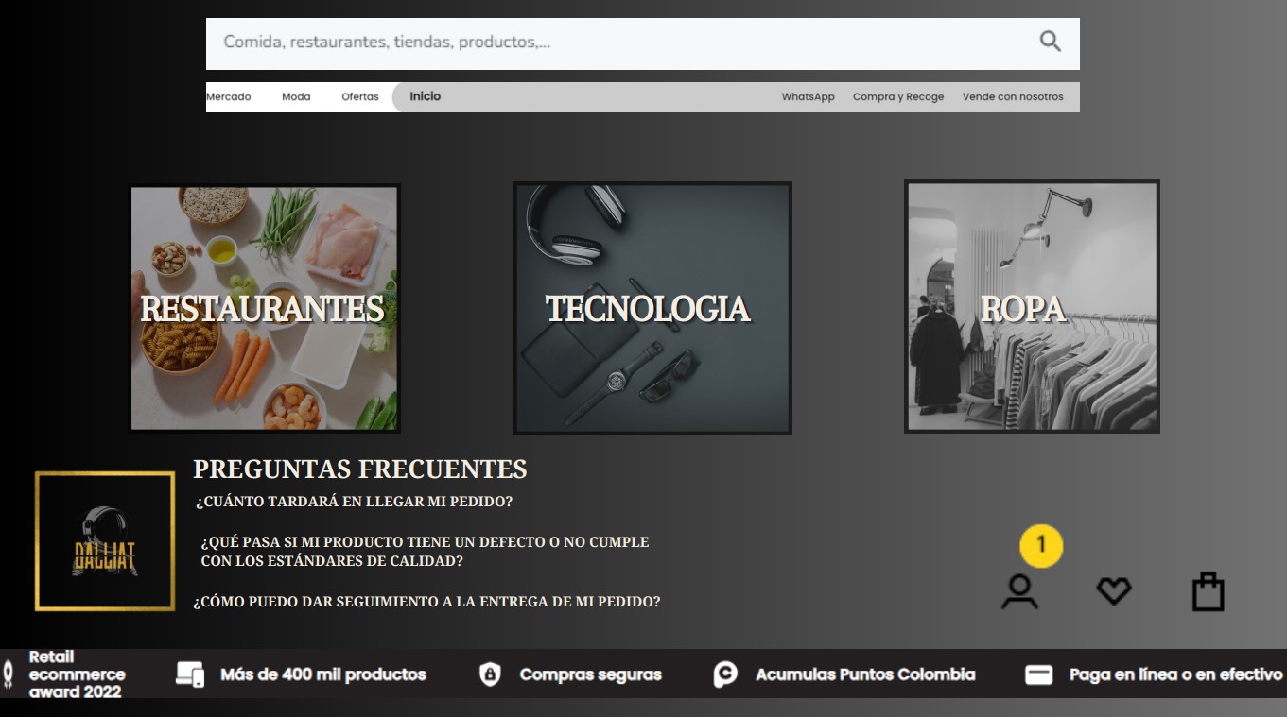The height and width of the screenshot is (717, 1287).
Task: Select the Moda menu item
Action: pos(296,97)
